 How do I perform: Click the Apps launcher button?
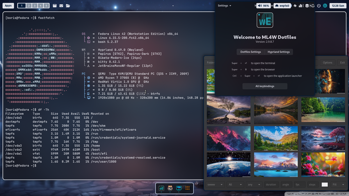click(x=8, y=6)
